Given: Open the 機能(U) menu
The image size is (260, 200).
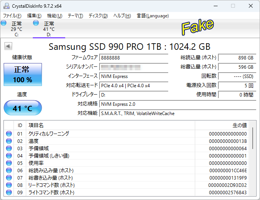Looking at the screenshot, I should click(x=54, y=16).
